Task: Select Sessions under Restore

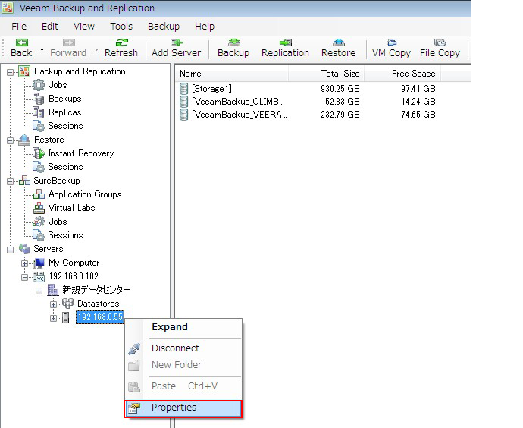Action: [65, 167]
